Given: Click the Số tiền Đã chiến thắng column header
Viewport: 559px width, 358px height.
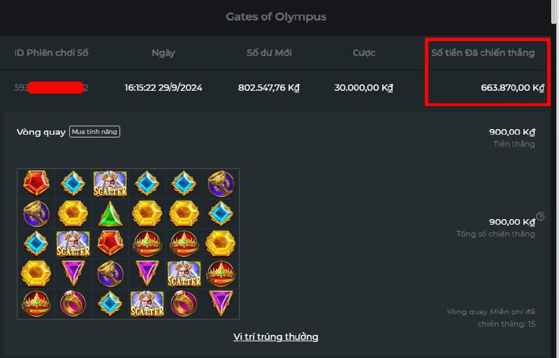Looking at the screenshot, I should (483, 53).
